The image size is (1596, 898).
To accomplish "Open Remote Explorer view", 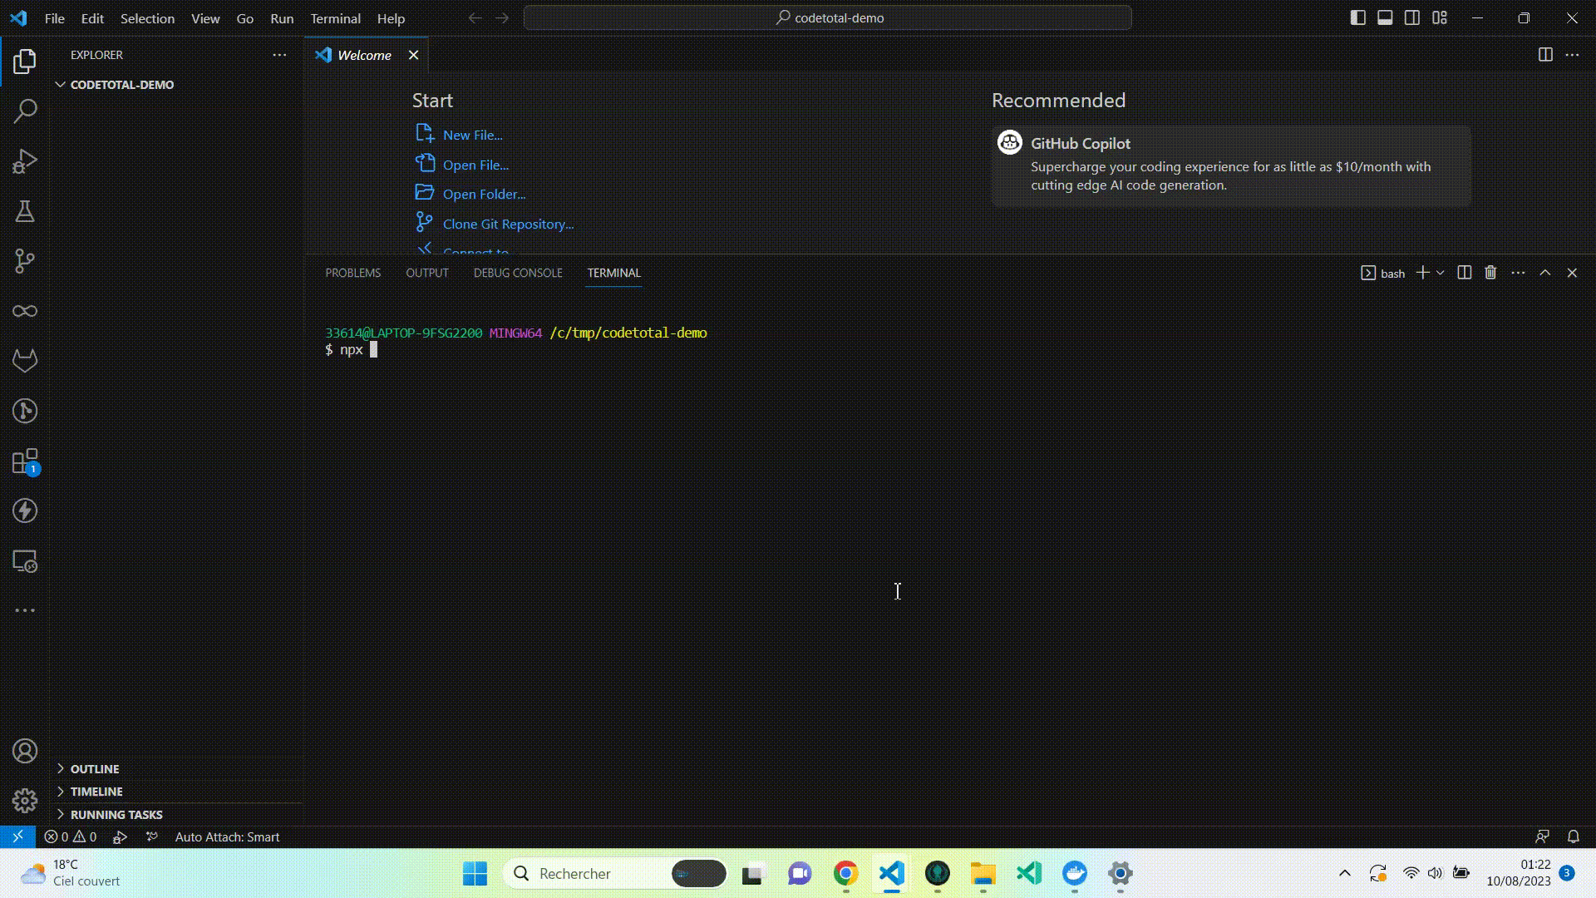I will pyautogui.click(x=25, y=561).
